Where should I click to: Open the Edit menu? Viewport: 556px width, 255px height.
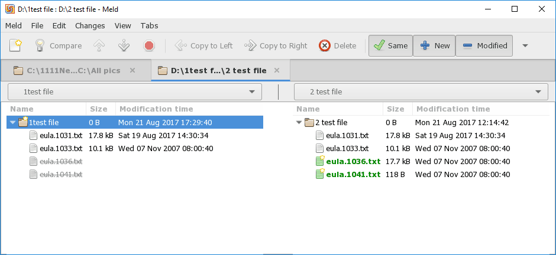[x=59, y=25]
